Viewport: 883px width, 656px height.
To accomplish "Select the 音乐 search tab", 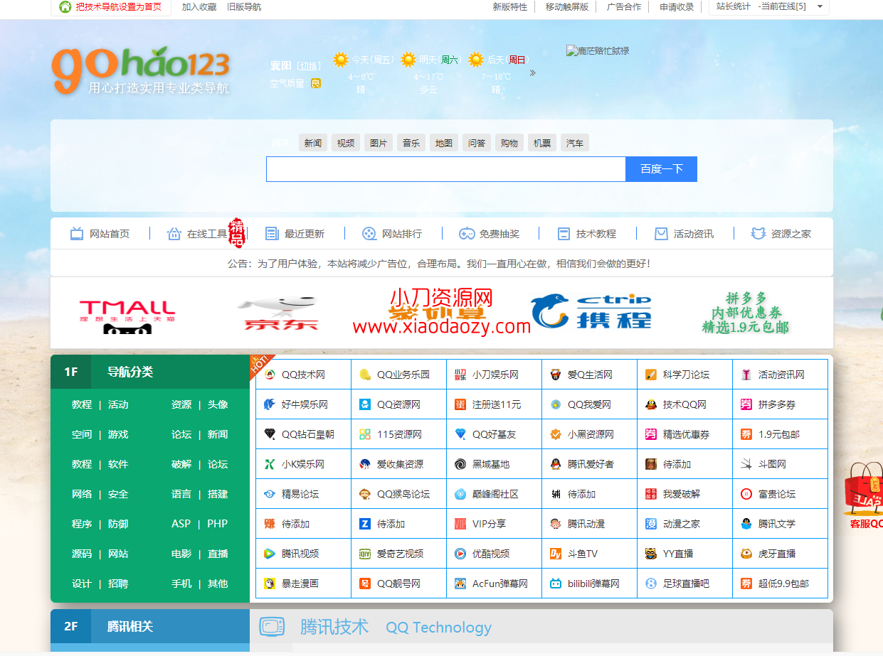I will pyautogui.click(x=411, y=143).
